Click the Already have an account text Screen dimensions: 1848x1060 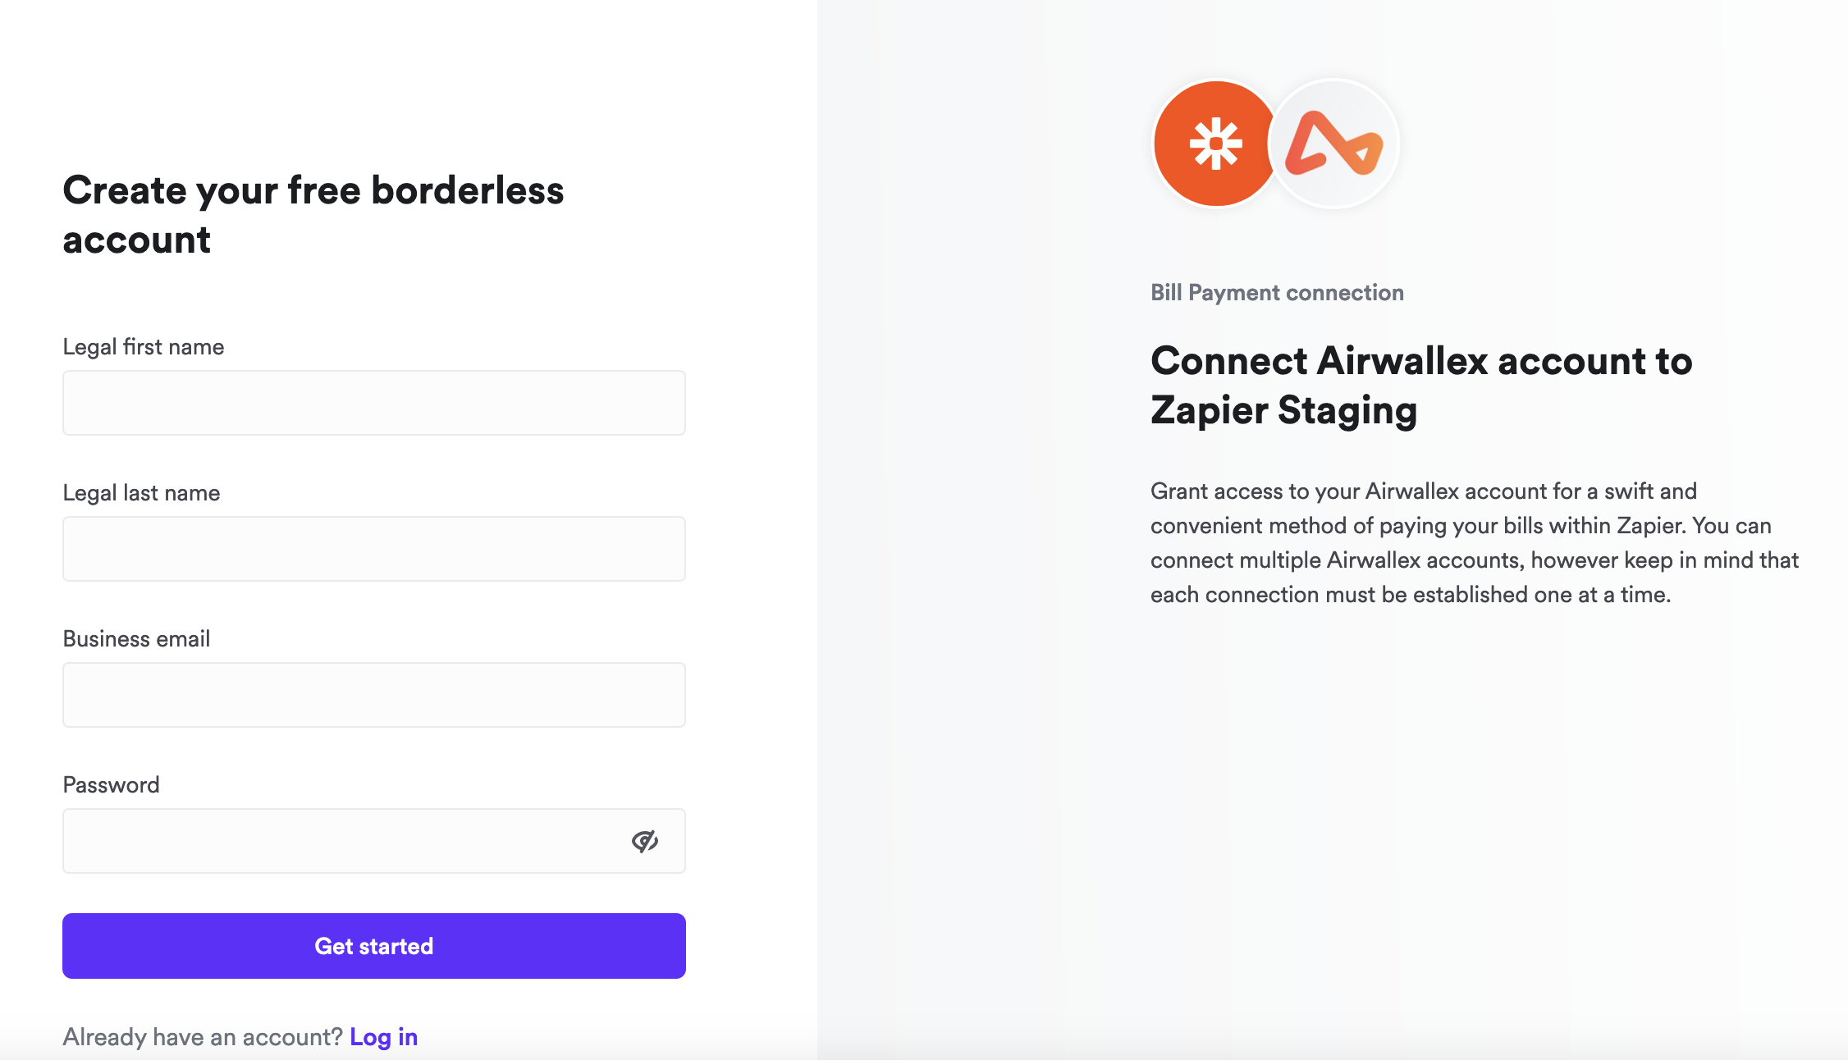(x=201, y=1036)
